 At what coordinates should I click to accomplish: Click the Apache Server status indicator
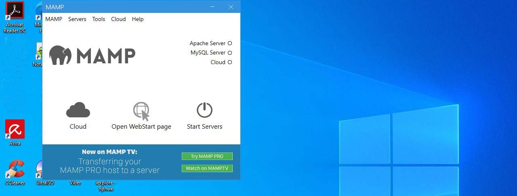pyautogui.click(x=230, y=43)
